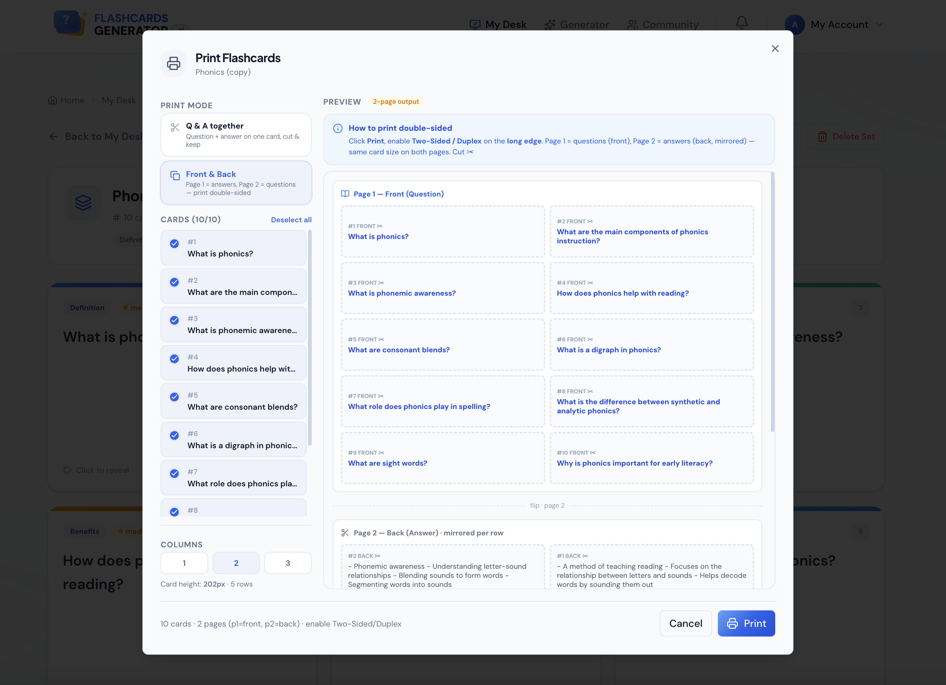Click the copy icon on Front & Back

pyautogui.click(x=175, y=175)
